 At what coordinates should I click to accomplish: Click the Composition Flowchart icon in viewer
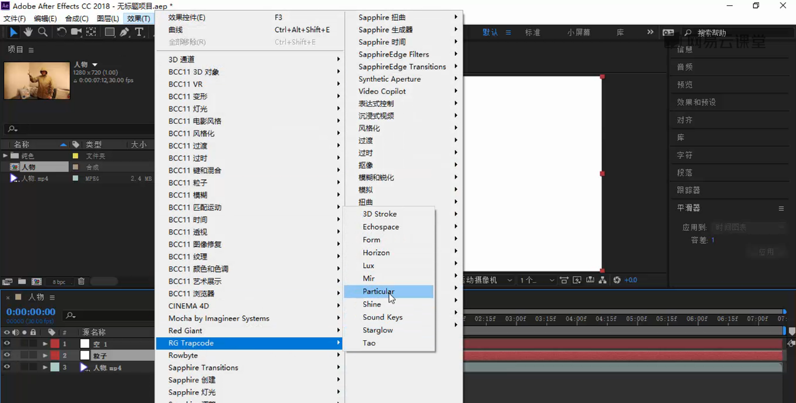pyautogui.click(x=603, y=280)
